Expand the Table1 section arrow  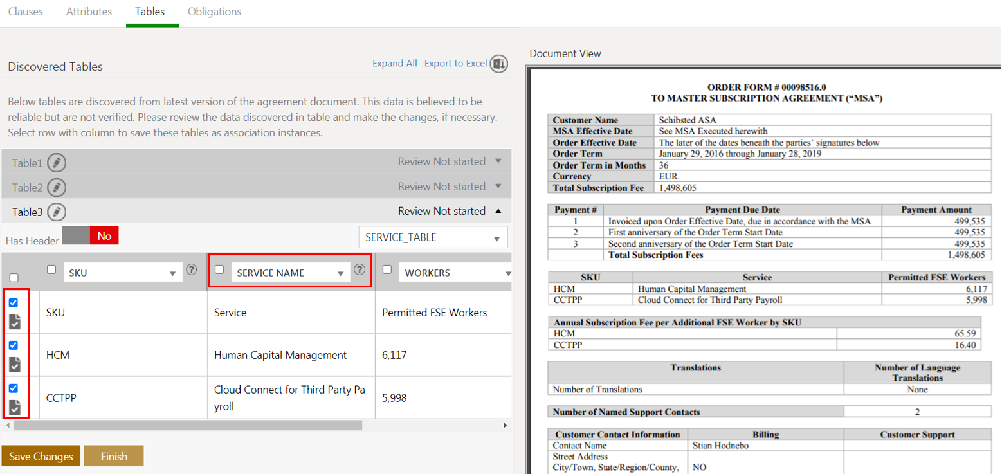tap(498, 161)
